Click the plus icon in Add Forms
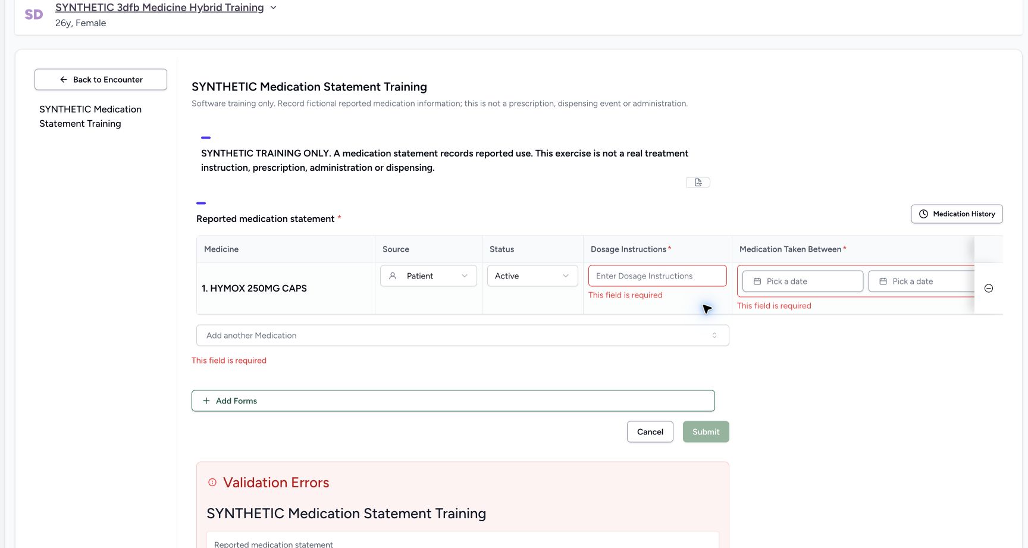 tap(206, 401)
